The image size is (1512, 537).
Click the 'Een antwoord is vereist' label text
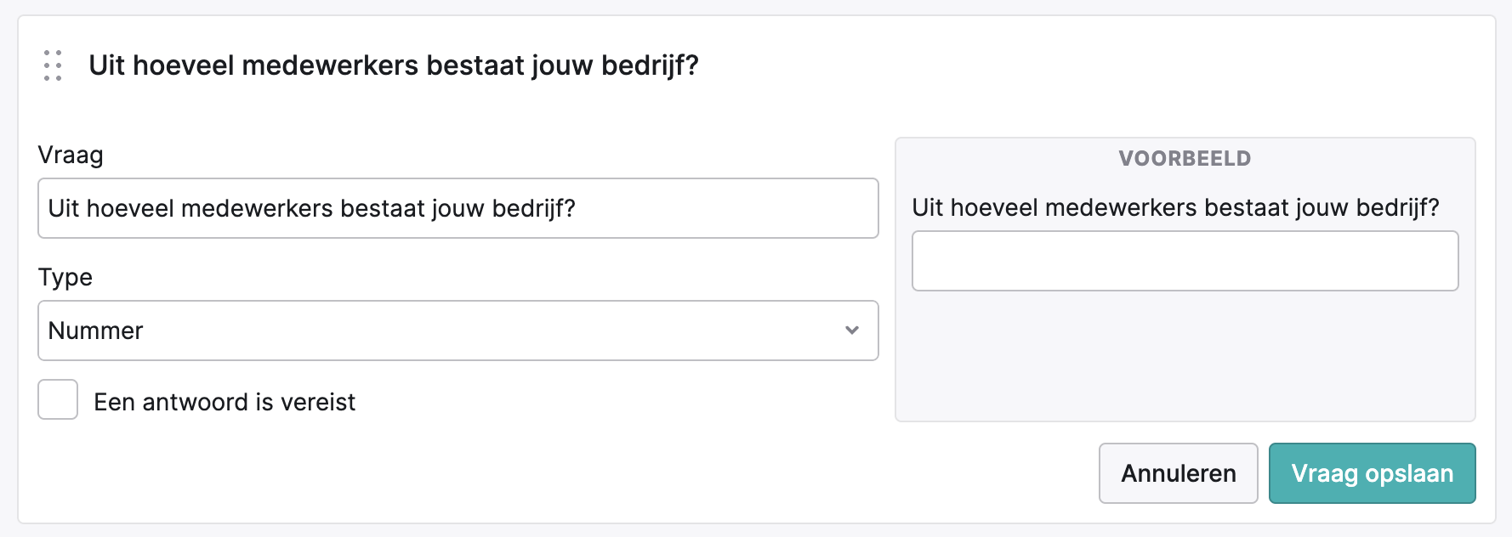coord(225,402)
